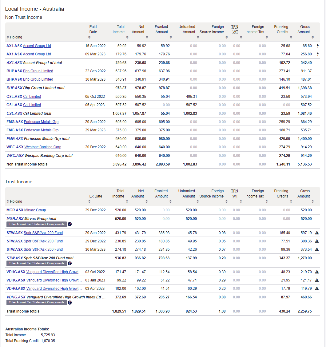Click lightning icon on 09 Mar 2023 Accent row
326x347 pixels.
(318, 54)
